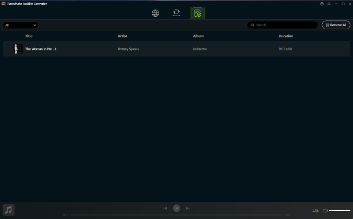The width and height of the screenshot is (353, 219).
Task: Click the Title column header
Action: 29,36
